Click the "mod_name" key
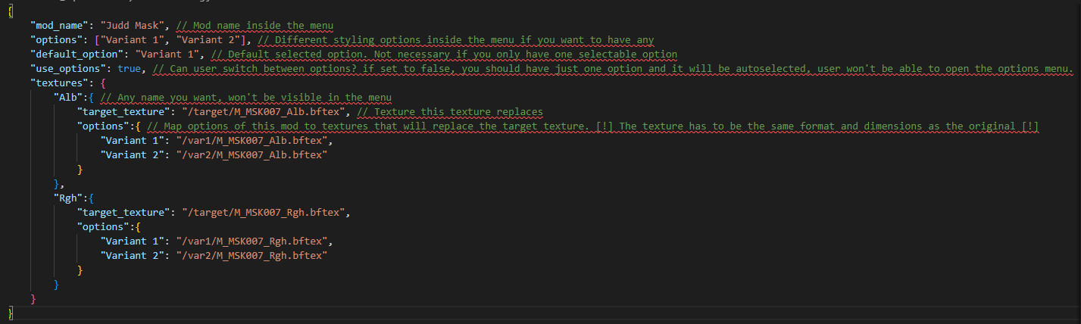 click(x=60, y=25)
